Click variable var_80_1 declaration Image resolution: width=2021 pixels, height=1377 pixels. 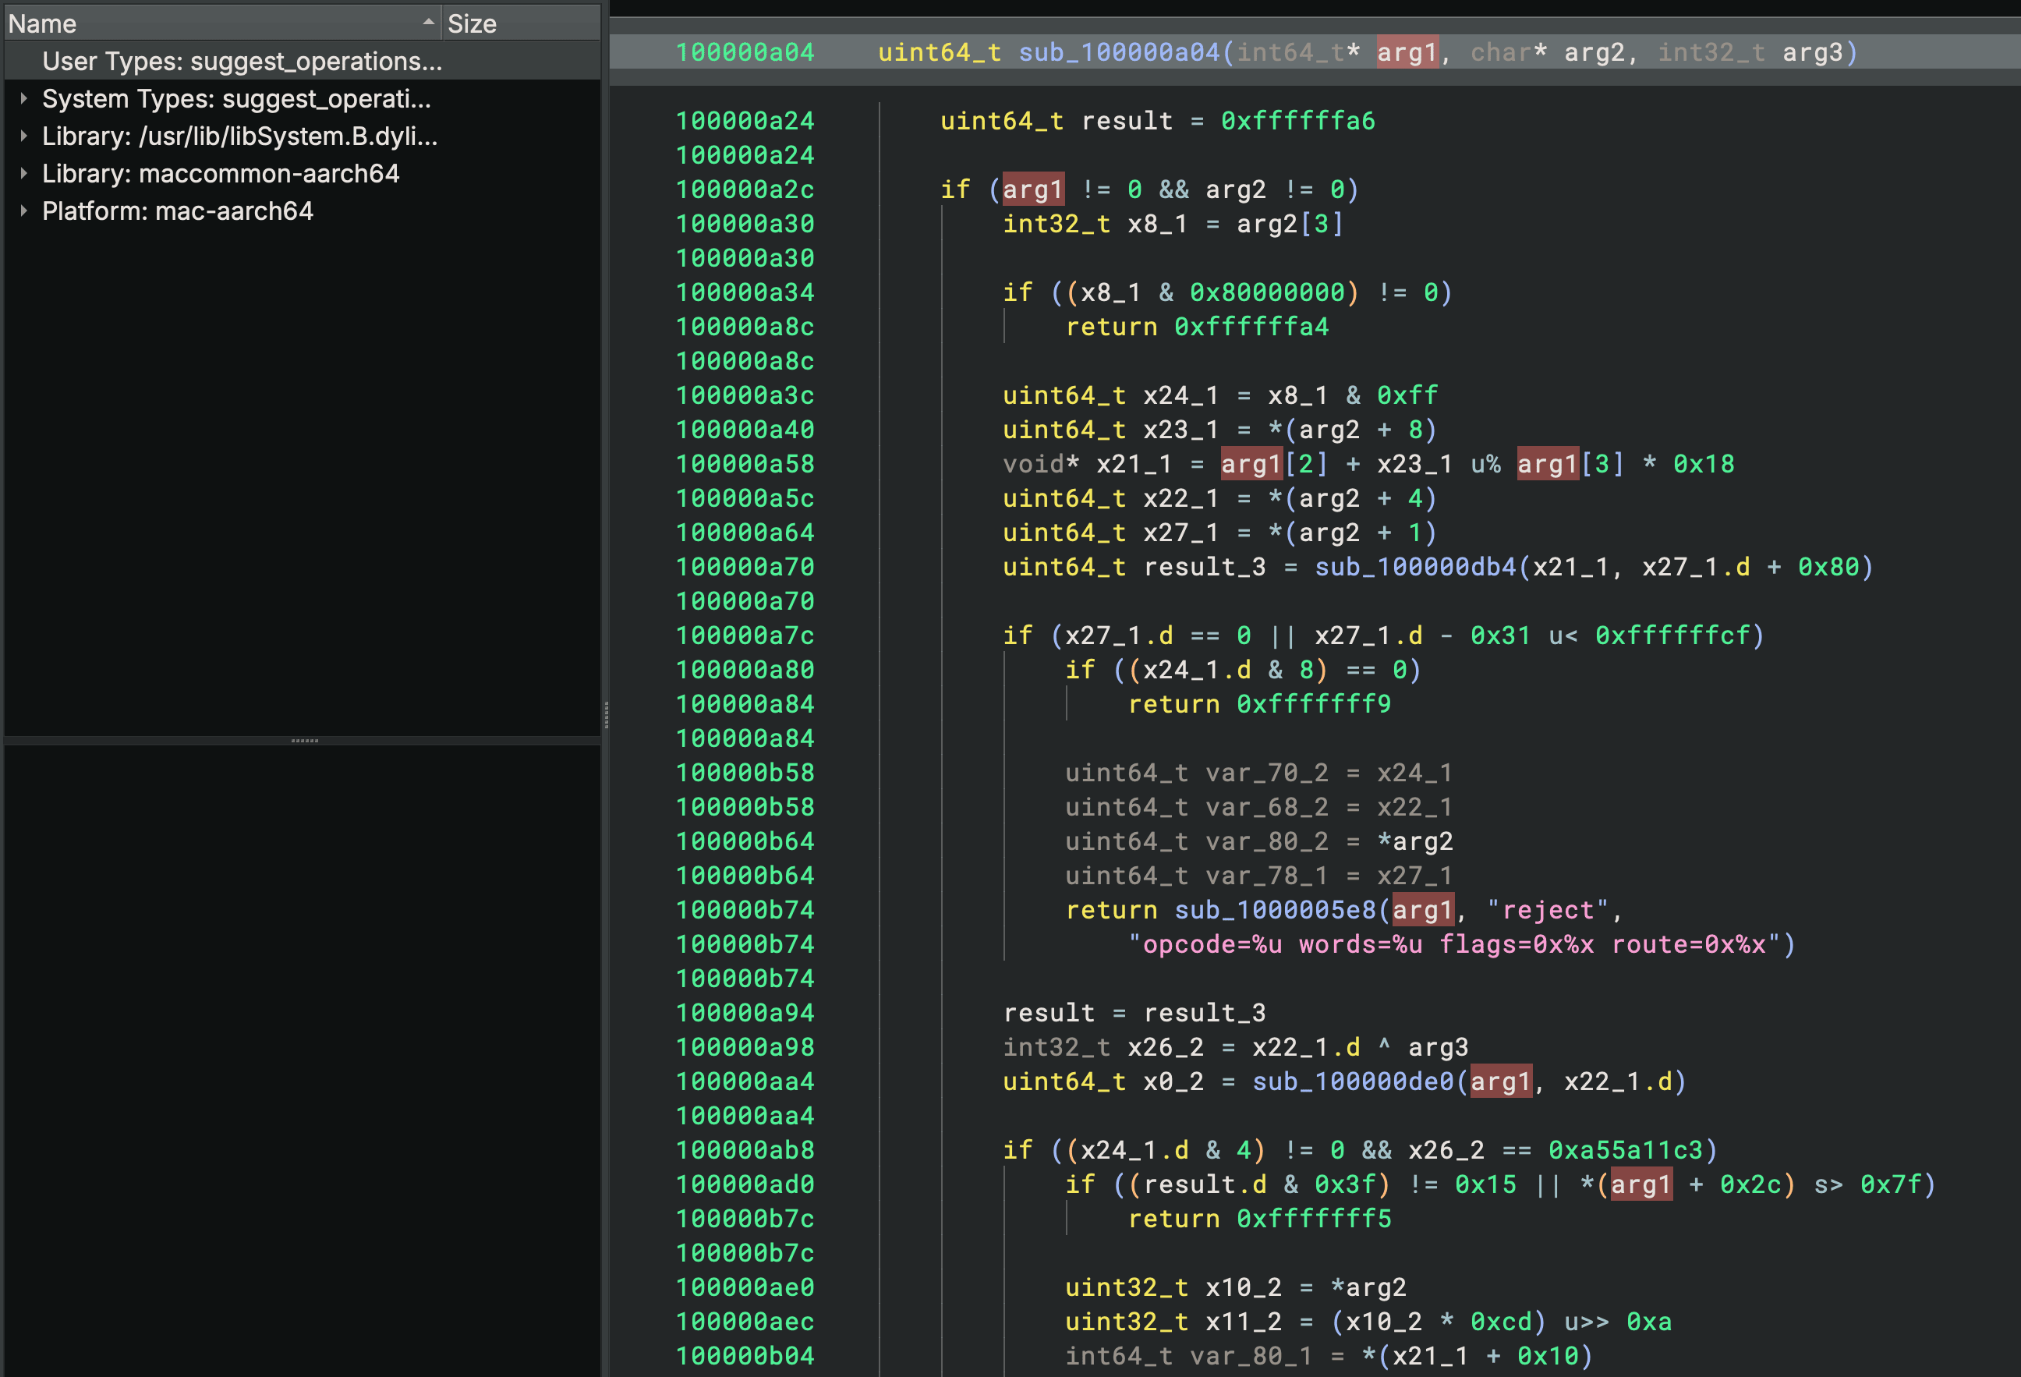click(x=1252, y=1356)
